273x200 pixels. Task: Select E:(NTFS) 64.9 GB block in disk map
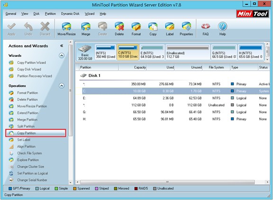(152, 52)
